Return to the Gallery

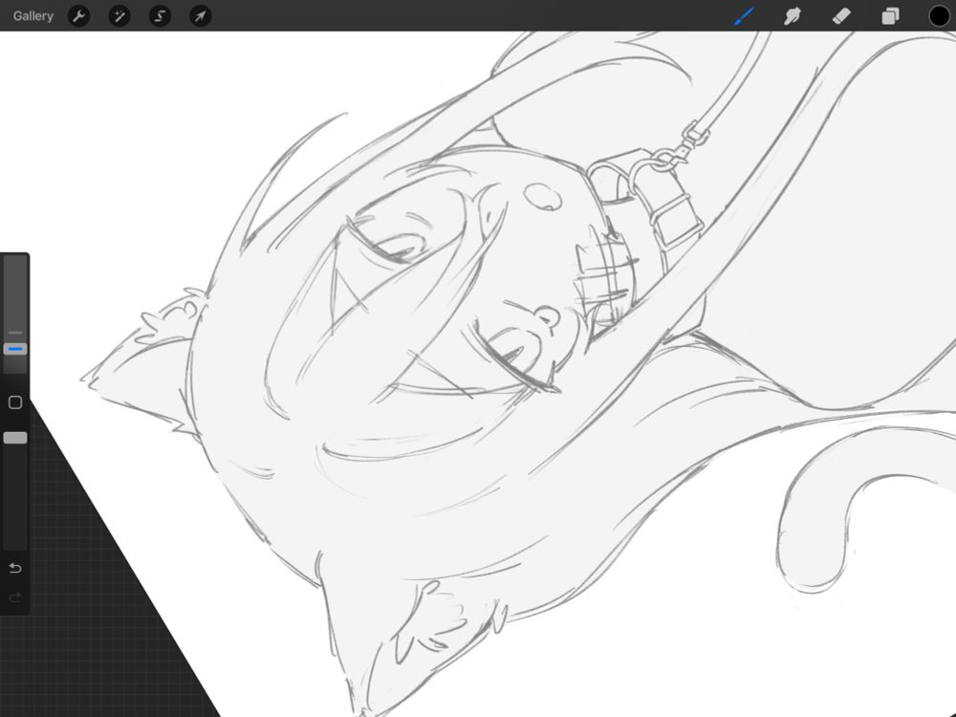pos(33,16)
